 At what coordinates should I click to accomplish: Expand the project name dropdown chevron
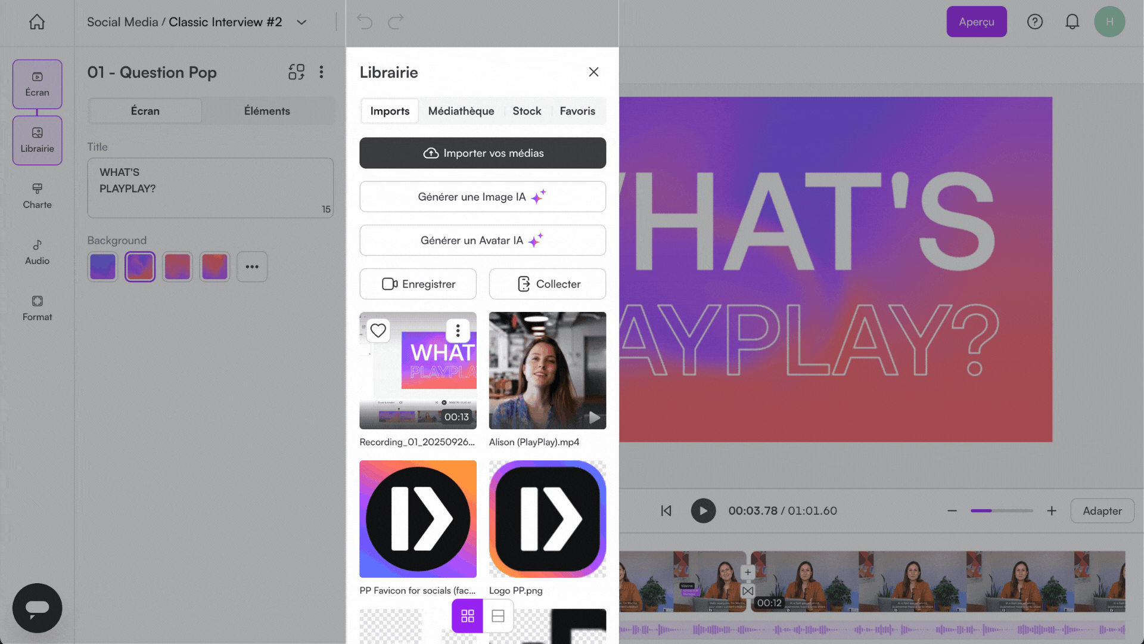(x=301, y=22)
